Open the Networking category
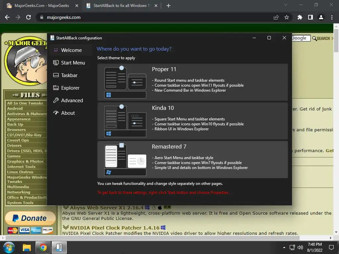 19,192
